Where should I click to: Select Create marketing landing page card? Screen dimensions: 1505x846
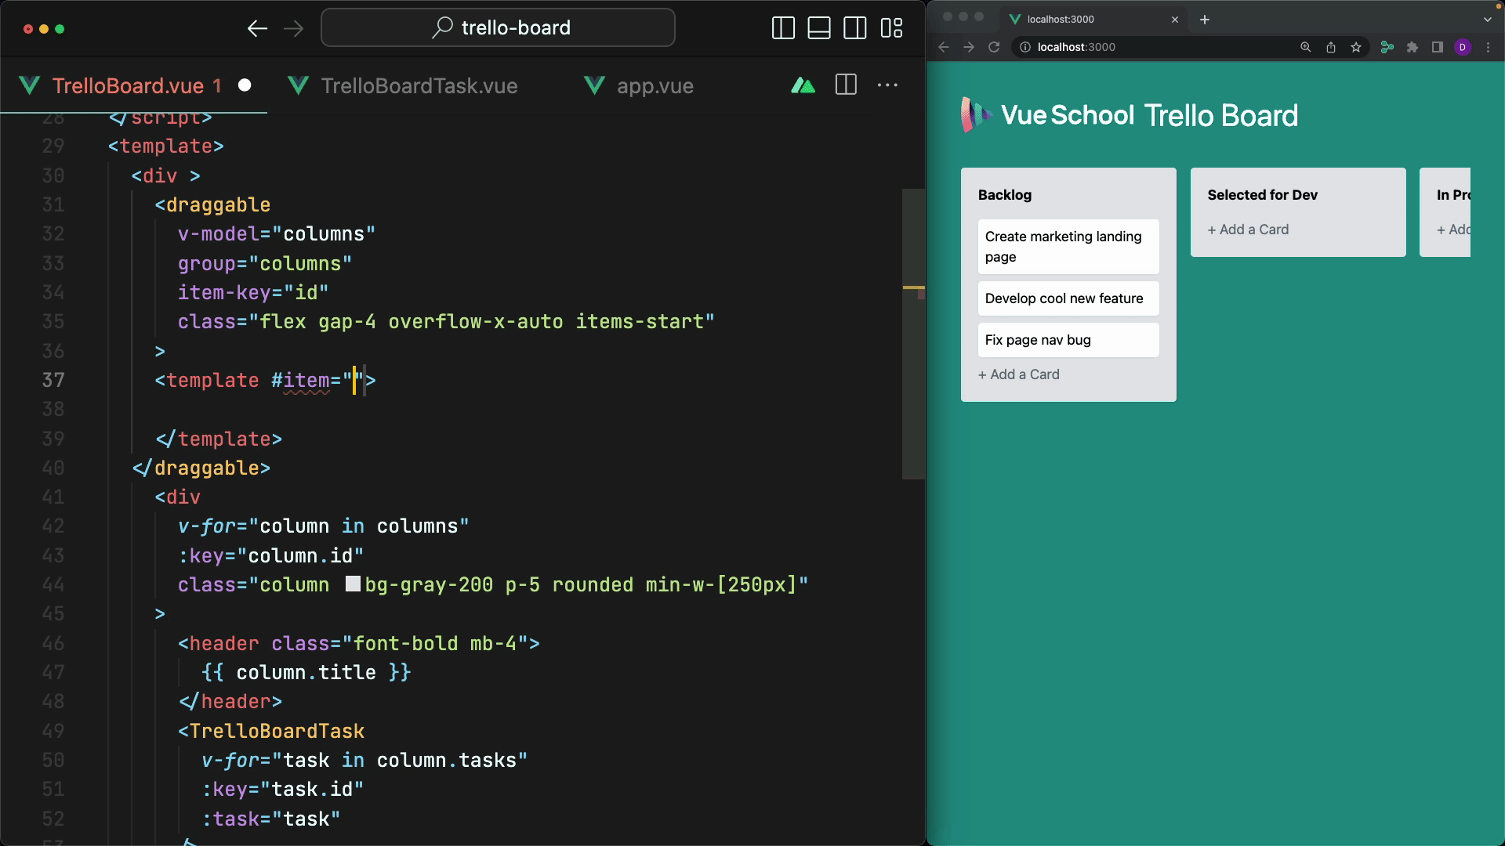[1068, 247]
